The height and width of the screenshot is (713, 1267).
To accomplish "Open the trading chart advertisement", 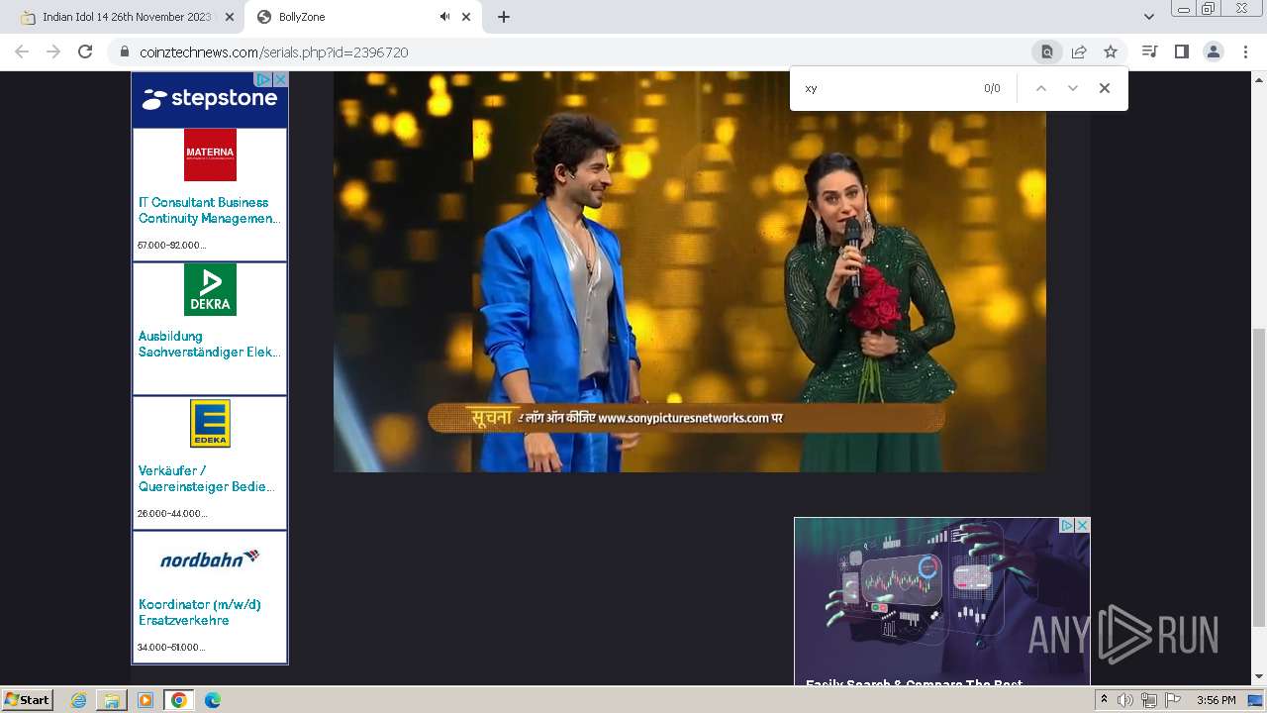I will tap(941, 601).
